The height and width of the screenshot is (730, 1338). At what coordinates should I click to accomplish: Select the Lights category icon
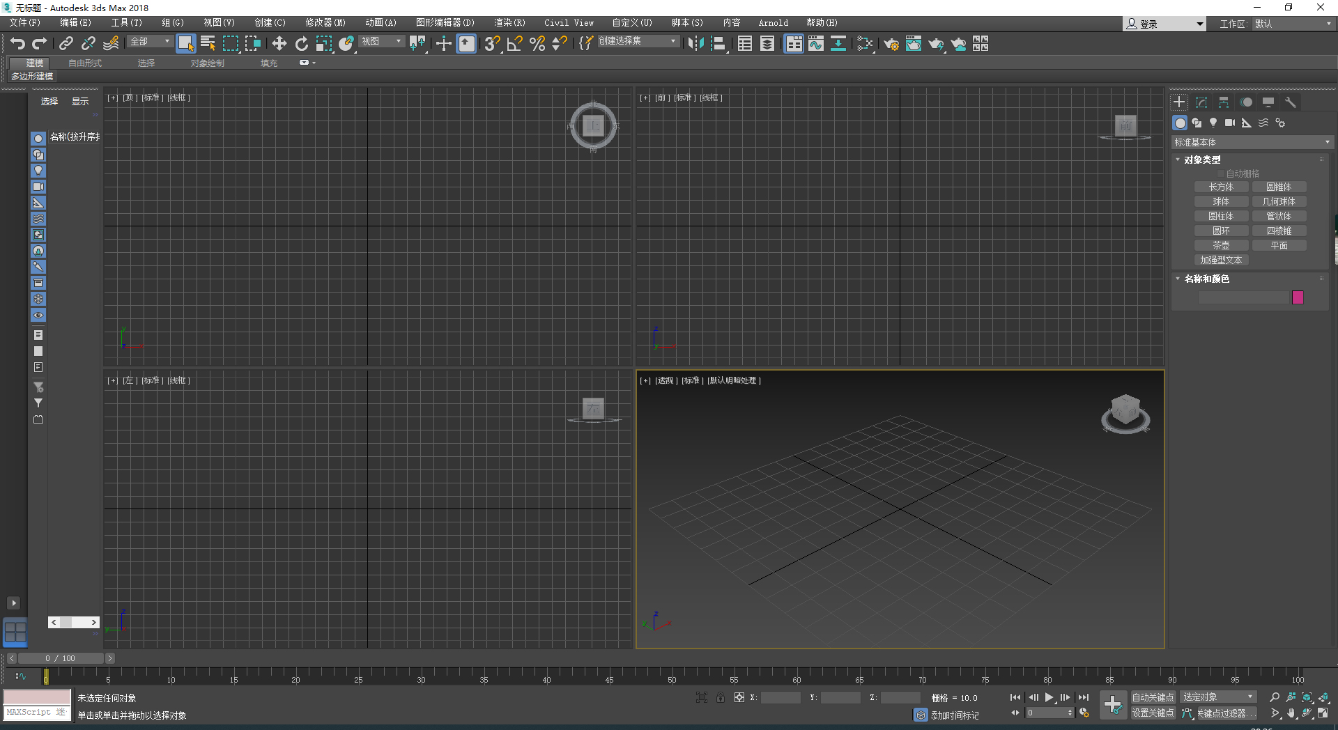click(x=1213, y=123)
